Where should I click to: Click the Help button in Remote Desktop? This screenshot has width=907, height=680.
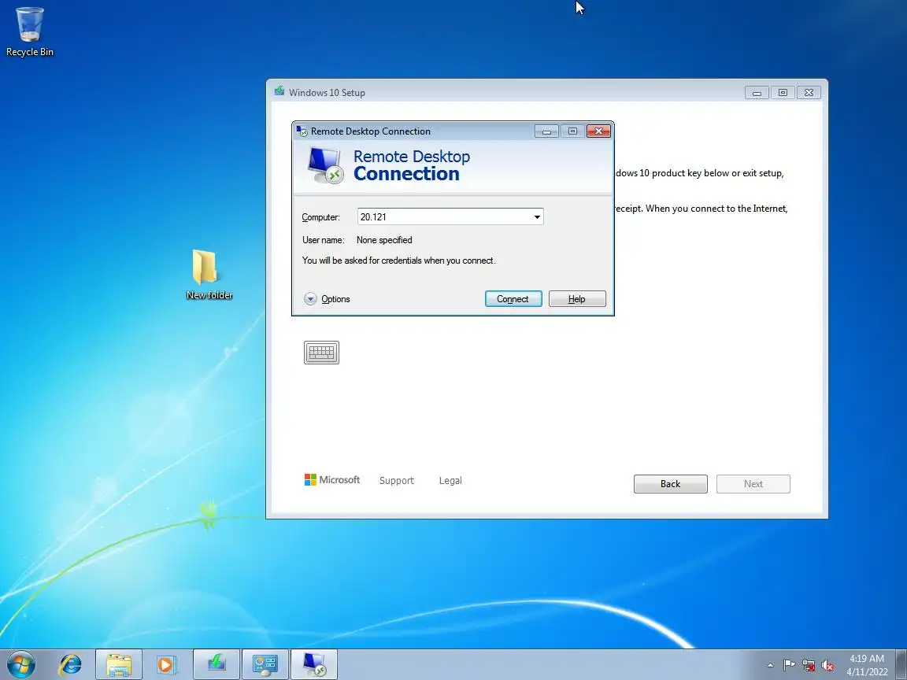click(x=577, y=299)
